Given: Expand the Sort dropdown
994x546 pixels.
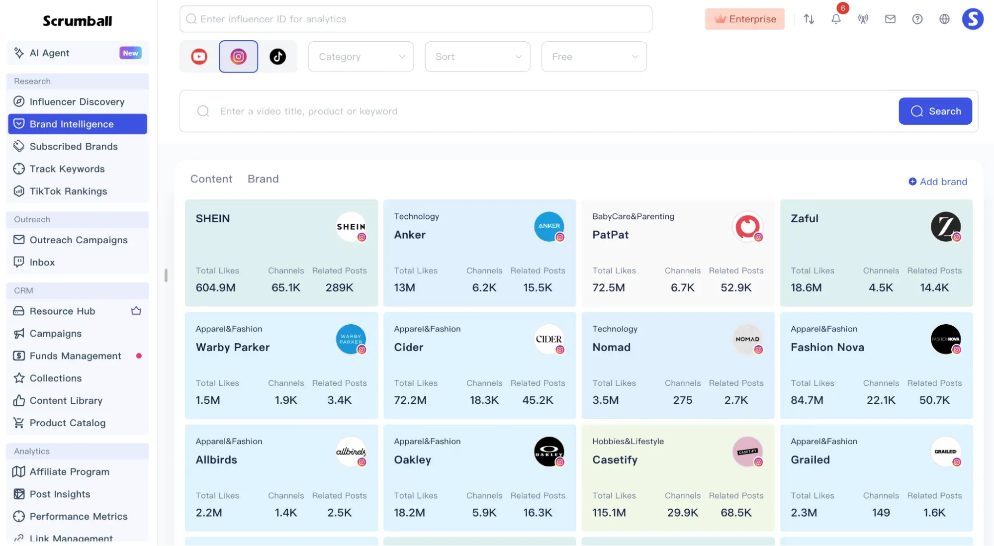Looking at the screenshot, I should [x=477, y=57].
